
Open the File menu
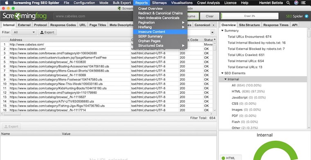66,3
